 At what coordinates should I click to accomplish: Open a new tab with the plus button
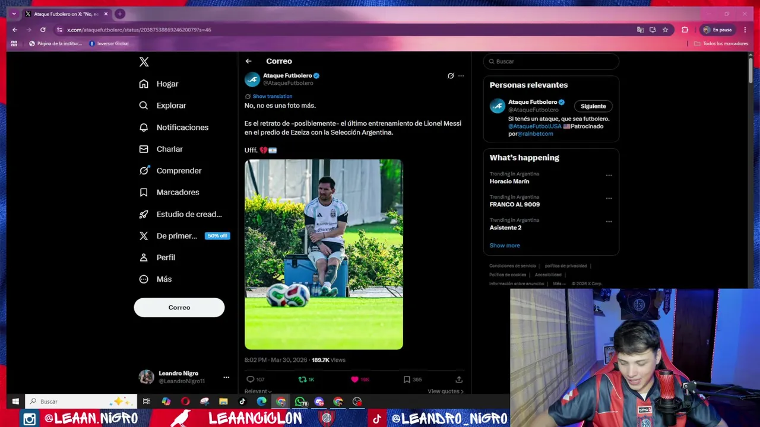click(x=120, y=14)
